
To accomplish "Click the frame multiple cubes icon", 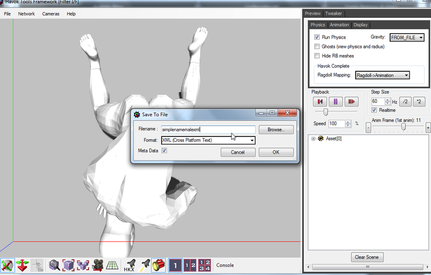I will point(83,265).
